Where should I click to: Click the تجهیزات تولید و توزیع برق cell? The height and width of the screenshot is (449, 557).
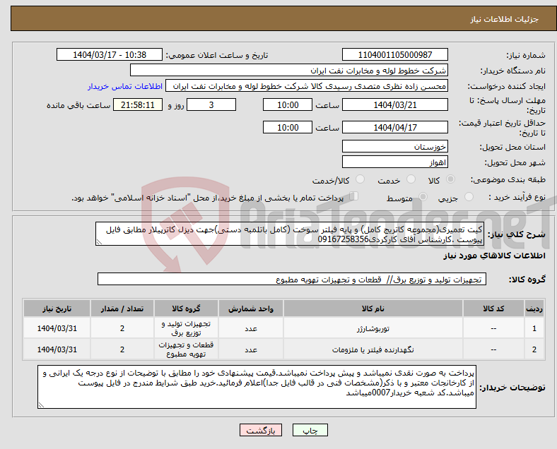click(x=186, y=328)
